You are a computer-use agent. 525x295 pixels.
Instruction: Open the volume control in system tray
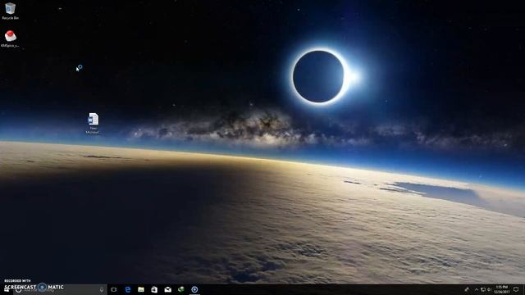pyautogui.click(x=489, y=289)
